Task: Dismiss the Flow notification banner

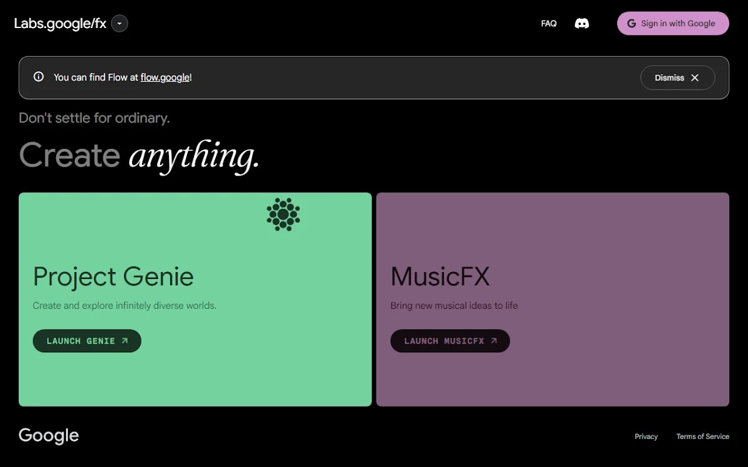Action: [x=678, y=78]
